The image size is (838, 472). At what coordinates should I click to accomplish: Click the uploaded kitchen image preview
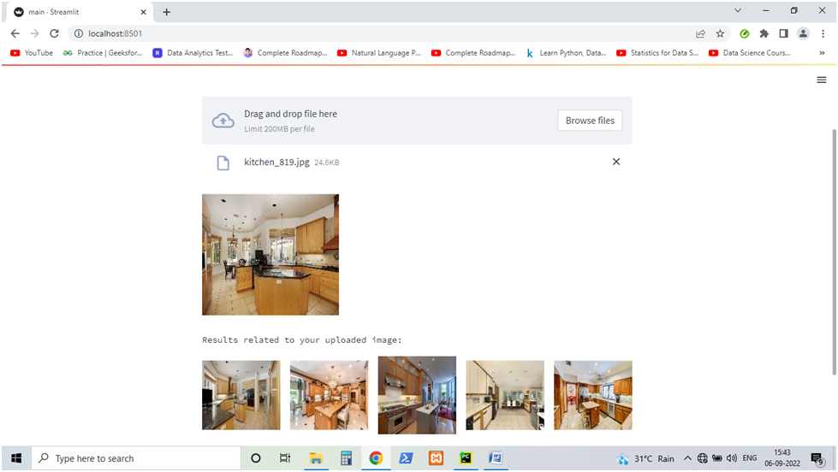point(270,255)
